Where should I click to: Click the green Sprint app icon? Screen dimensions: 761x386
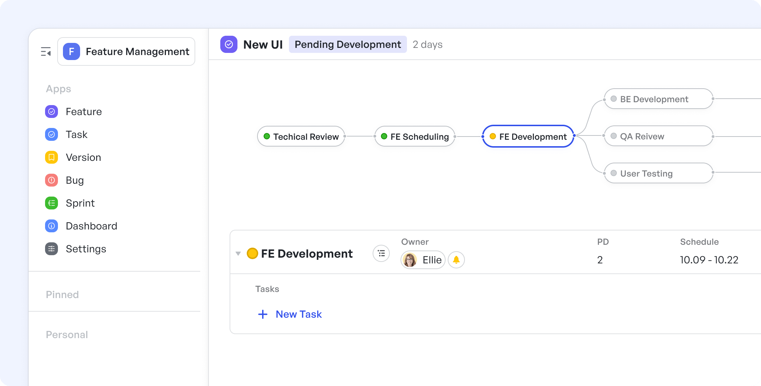(51, 203)
